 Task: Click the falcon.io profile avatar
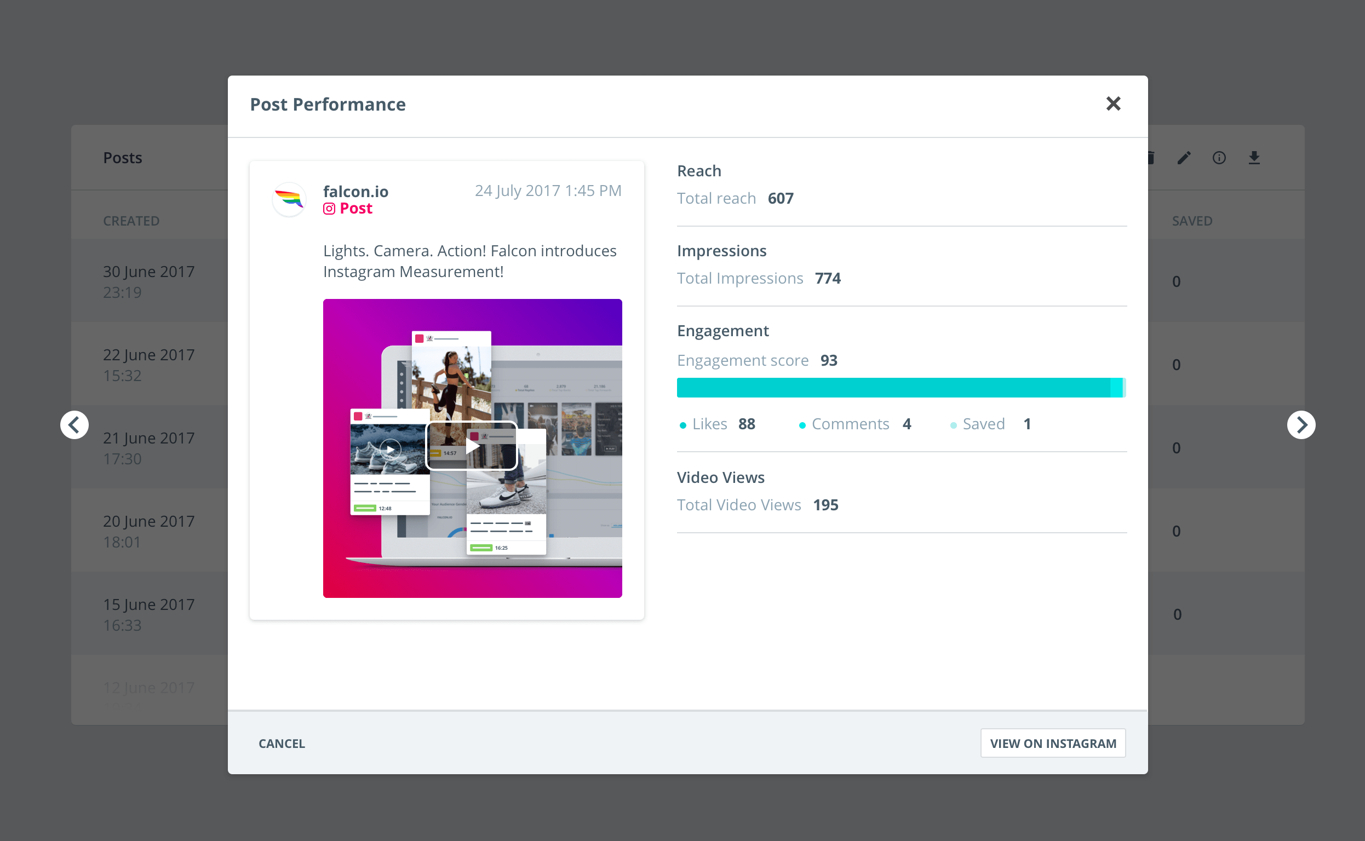point(289,199)
